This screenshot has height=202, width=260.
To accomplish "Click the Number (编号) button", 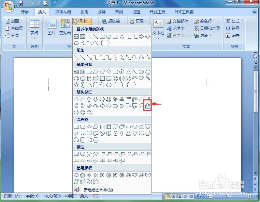I will pos(233,35).
